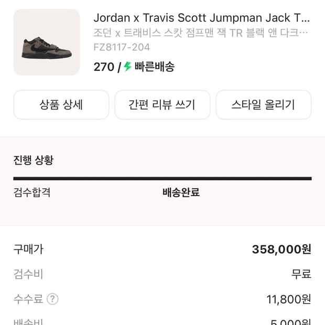Tap the 11,800원 fee amount
Screen dimensions: 325x325
[x=289, y=299]
